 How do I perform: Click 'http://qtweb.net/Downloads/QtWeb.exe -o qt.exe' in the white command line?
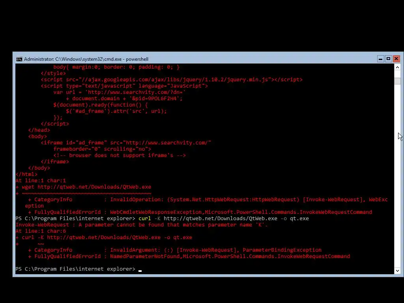tap(236, 219)
